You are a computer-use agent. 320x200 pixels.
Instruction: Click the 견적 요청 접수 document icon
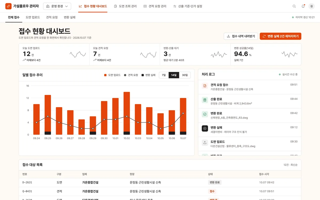coord(205,86)
